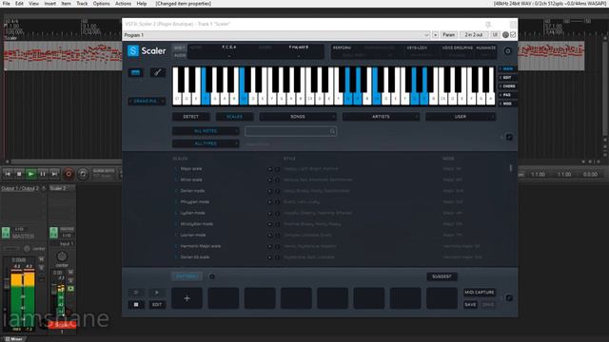Open info for Phrygian mode

277,202
